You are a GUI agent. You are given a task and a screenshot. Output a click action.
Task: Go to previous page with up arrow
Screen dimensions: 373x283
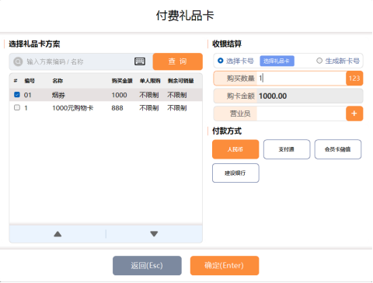click(x=58, y=234)
